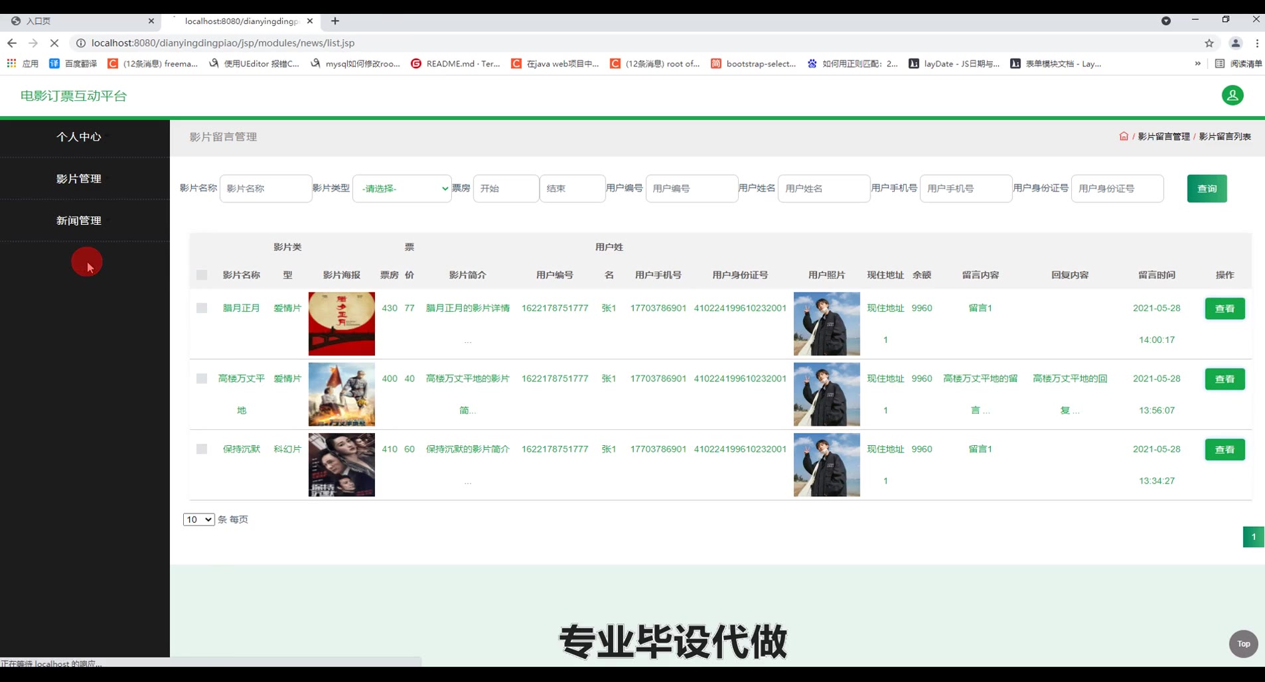Click the 科幻片 type cell
Viewport: 1265px width, 682px height.
(287, 449)
